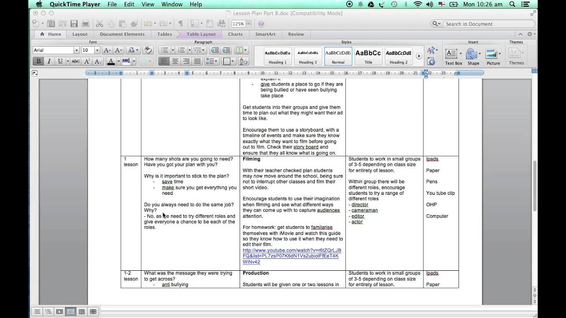Print the document using the printer icon

(x=86, y=24)
